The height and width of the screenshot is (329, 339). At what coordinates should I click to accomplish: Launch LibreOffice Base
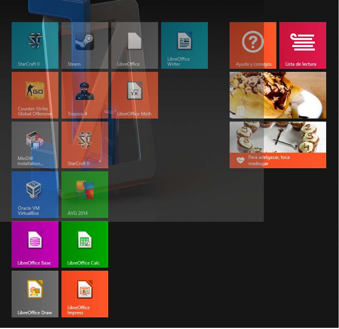pyautogui.click(x=35, y=244)
